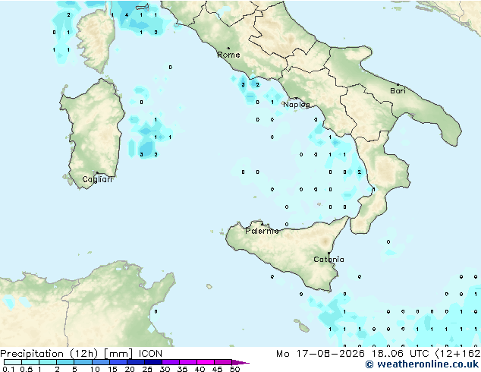Click the over-50 mm legend arrow
Image resolution: width=481 pixels, height=372 pixels.
(240, 363)
